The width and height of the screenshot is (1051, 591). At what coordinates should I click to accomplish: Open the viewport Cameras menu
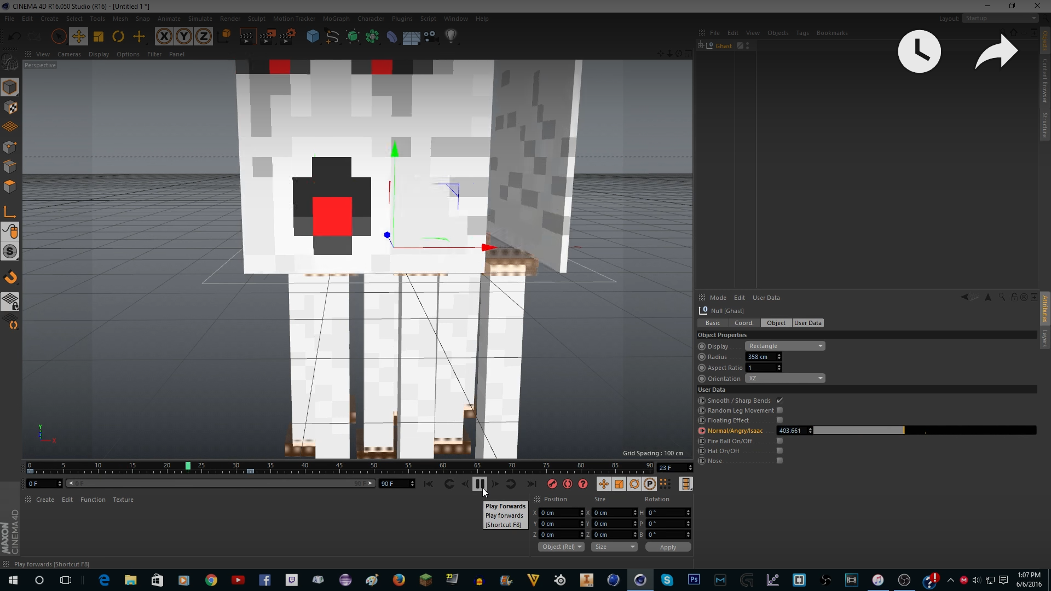[69, 54]
